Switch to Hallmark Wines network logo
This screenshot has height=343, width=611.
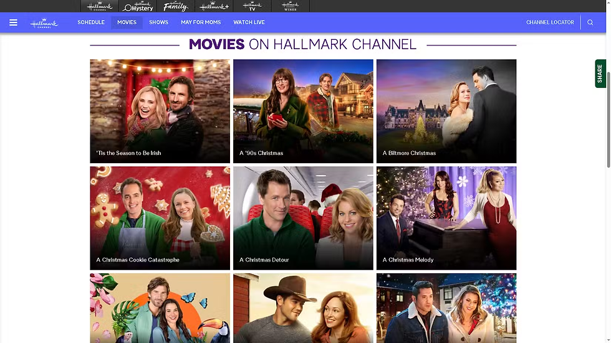(x=291, y=6)
